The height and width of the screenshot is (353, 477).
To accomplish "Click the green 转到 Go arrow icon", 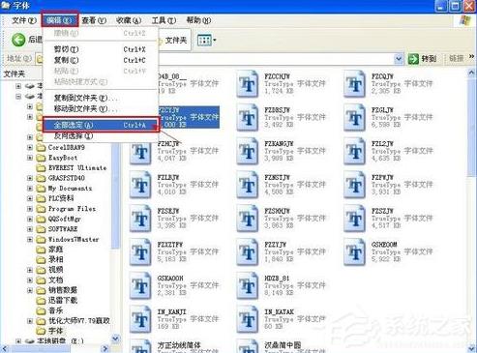I will pos(413,59).
